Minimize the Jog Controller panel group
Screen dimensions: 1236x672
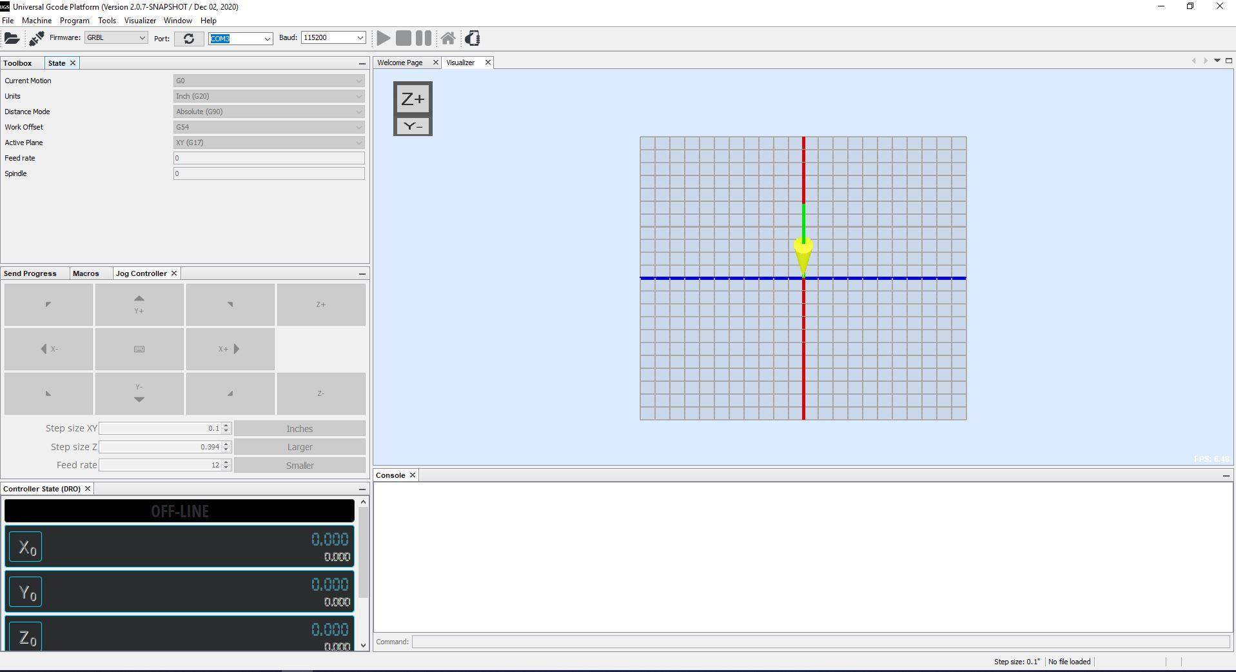pyautogui.click(x=362, y=273)
